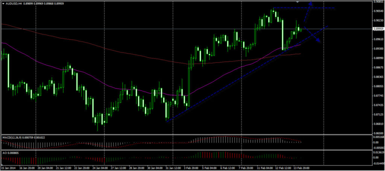385x171 pixels.
Task: Select the downward dashed blue arrow
Action: (x=313, y=35)
